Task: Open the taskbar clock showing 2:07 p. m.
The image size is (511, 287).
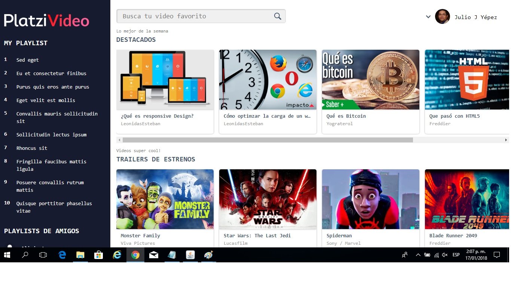Action: coord(476,255)
